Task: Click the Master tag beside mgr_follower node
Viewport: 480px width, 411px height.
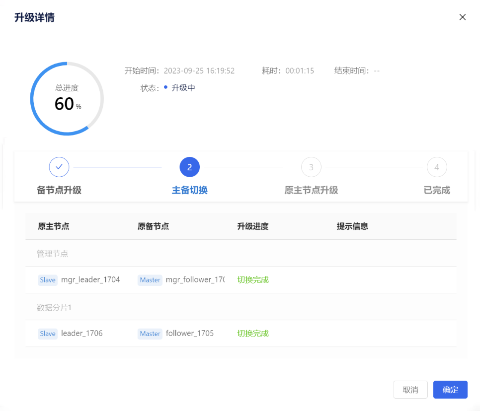Action: (x=150, y=280)
